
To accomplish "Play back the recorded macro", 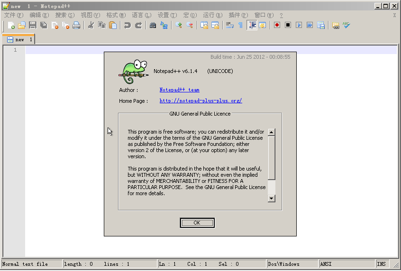I will point(299,25).
